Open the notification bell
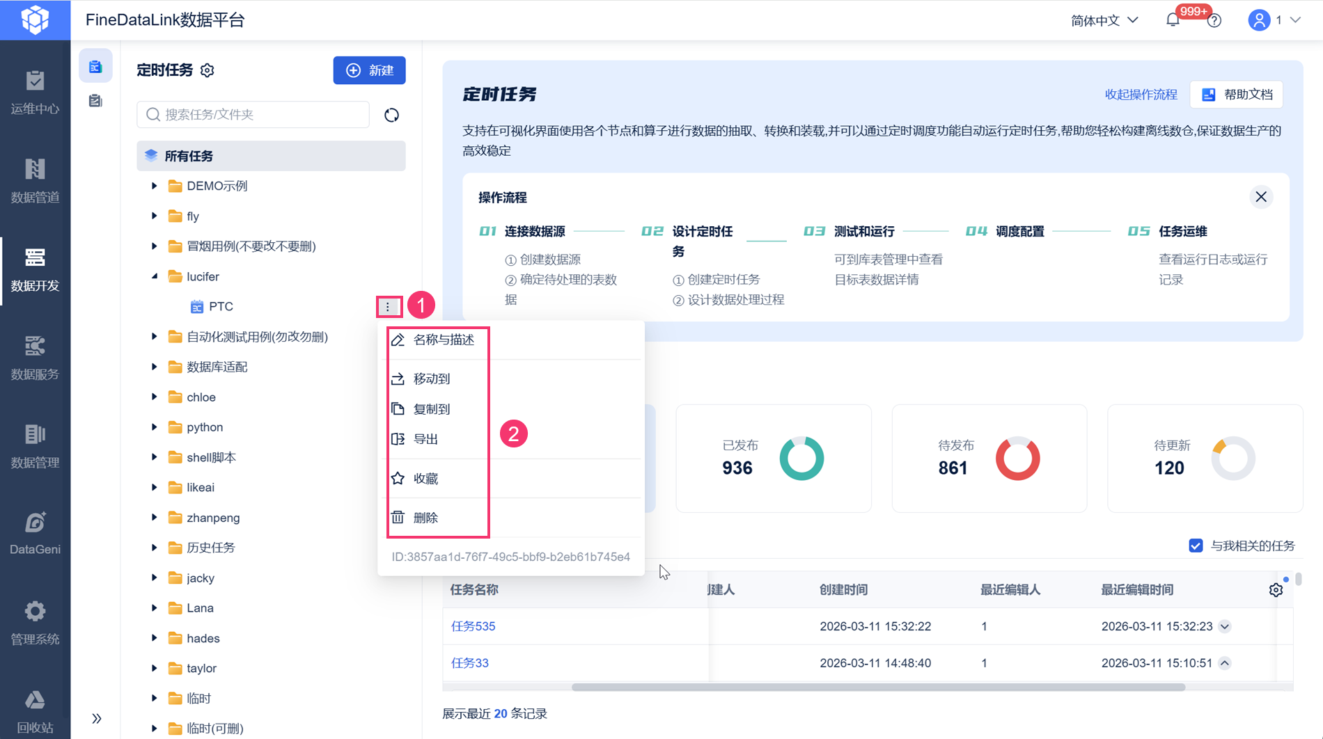1323x739 pixels. point(1173,20)
